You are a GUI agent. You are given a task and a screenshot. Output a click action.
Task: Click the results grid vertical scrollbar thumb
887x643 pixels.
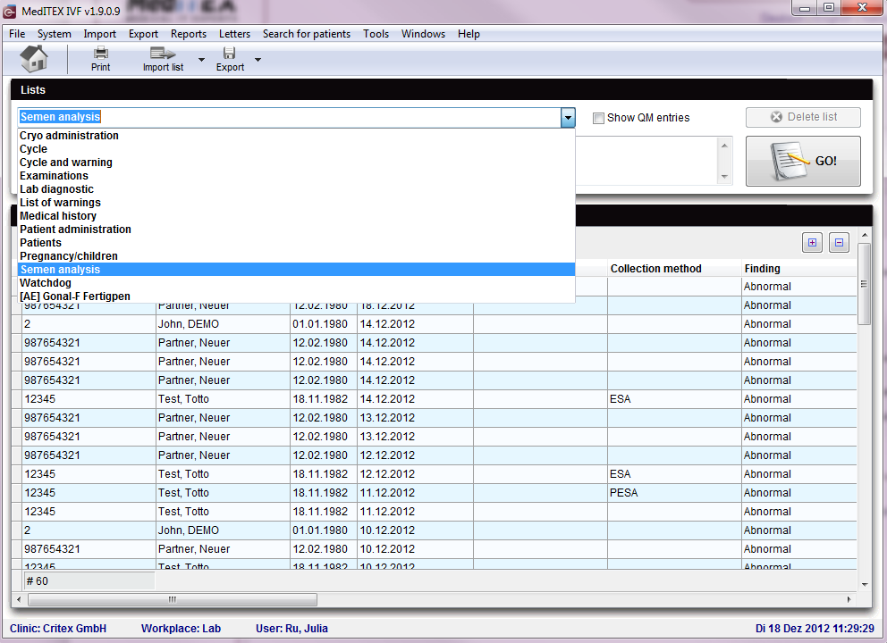point(864,284)
